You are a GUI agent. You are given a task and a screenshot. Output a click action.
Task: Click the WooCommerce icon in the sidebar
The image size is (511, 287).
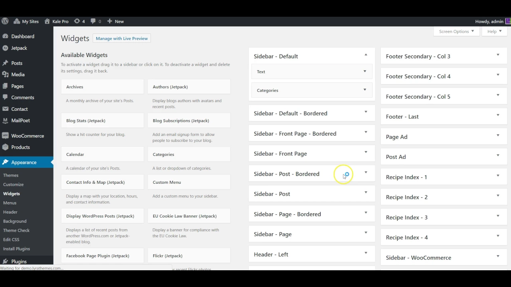tap(5, 136)
